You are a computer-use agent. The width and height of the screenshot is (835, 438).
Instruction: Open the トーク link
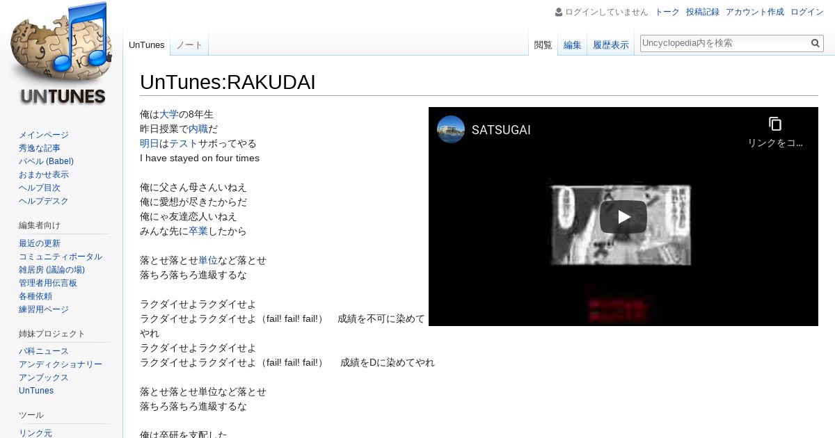click(667, 12)
